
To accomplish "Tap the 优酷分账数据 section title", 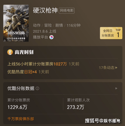I will (21, 88).
